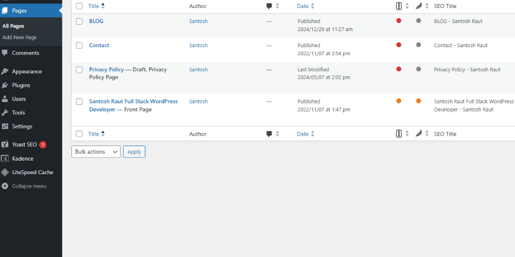Click the grey readability dot for Contact
The height and width of the screenshot is (257, 515).
tap(418, 45)
